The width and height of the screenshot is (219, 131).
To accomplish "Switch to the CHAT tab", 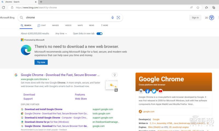I will (42, 25).
